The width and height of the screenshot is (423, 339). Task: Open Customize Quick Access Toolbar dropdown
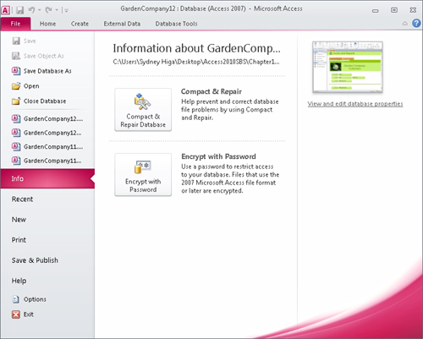point(67,11)
